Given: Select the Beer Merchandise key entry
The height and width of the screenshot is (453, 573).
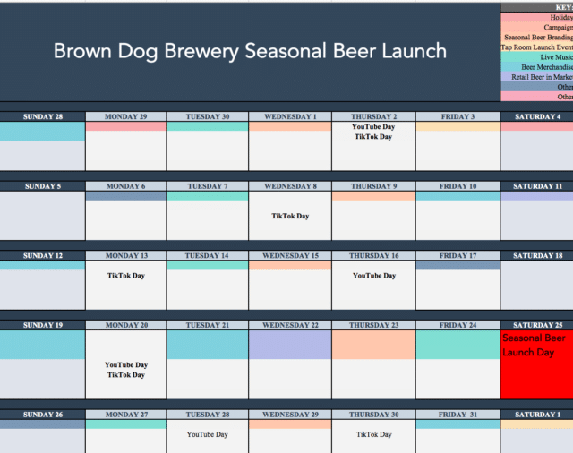Looking at the screenshot, I should pyautogui.click(x=537, y=67).
